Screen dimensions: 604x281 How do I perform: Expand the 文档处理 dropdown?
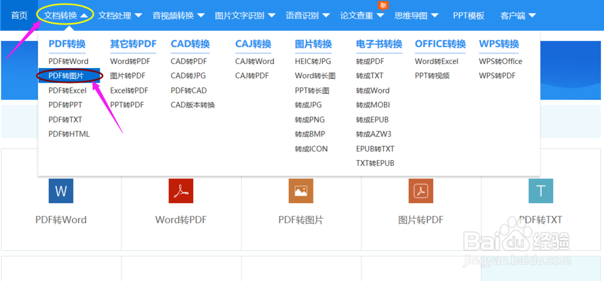click(x=120, y=15)
